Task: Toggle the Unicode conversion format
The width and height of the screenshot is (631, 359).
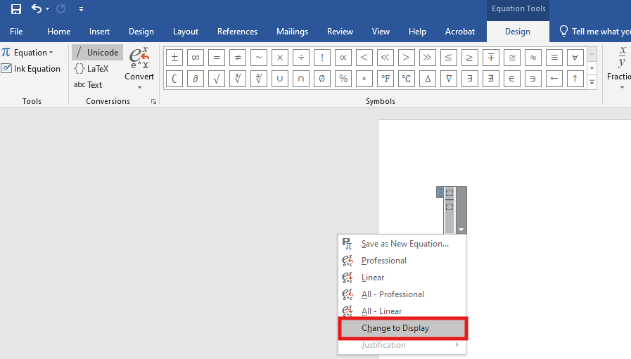Action: 97,53
